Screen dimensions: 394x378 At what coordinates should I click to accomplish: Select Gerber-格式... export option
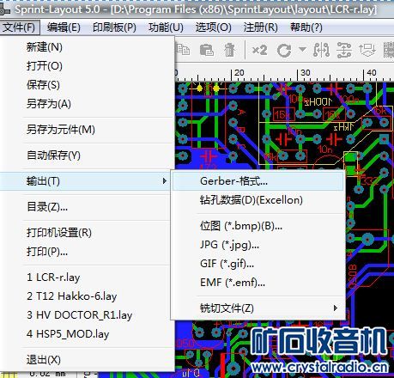pos(258,181)
